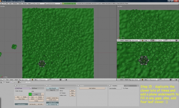Collapse the Modifiers panel
The height and width of the screenshot is (108, 179).
[109, 86]
